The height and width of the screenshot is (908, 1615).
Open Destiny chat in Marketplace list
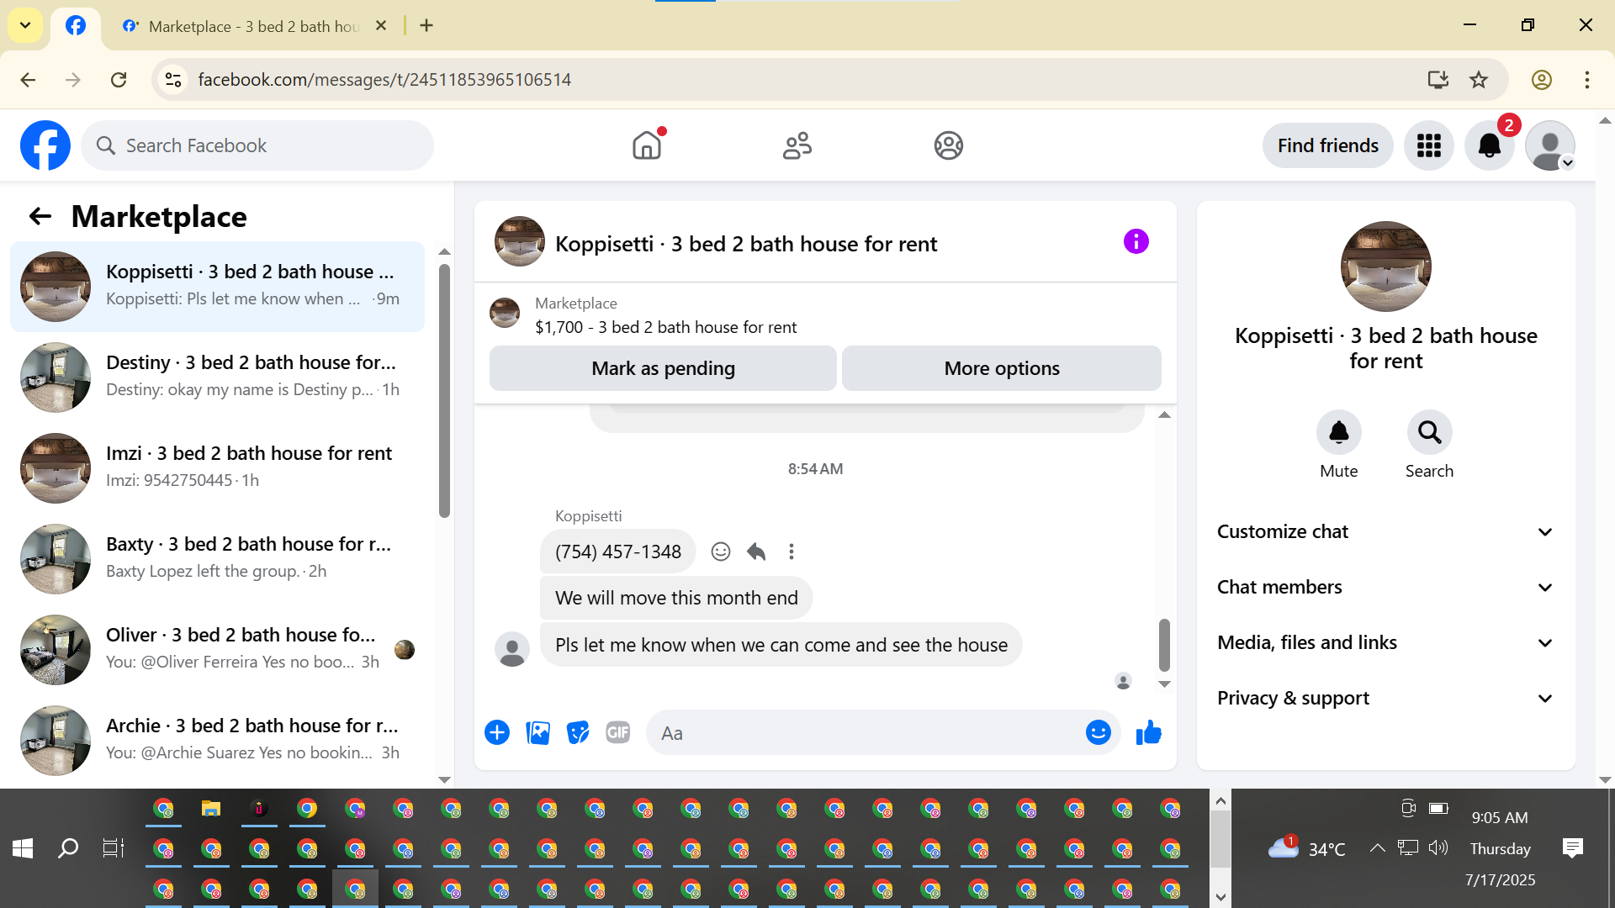(217, 377)
